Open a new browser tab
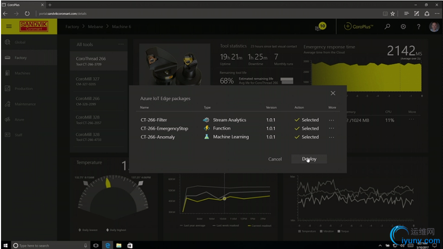The image size is (443, 249). (x=50, y=5)
